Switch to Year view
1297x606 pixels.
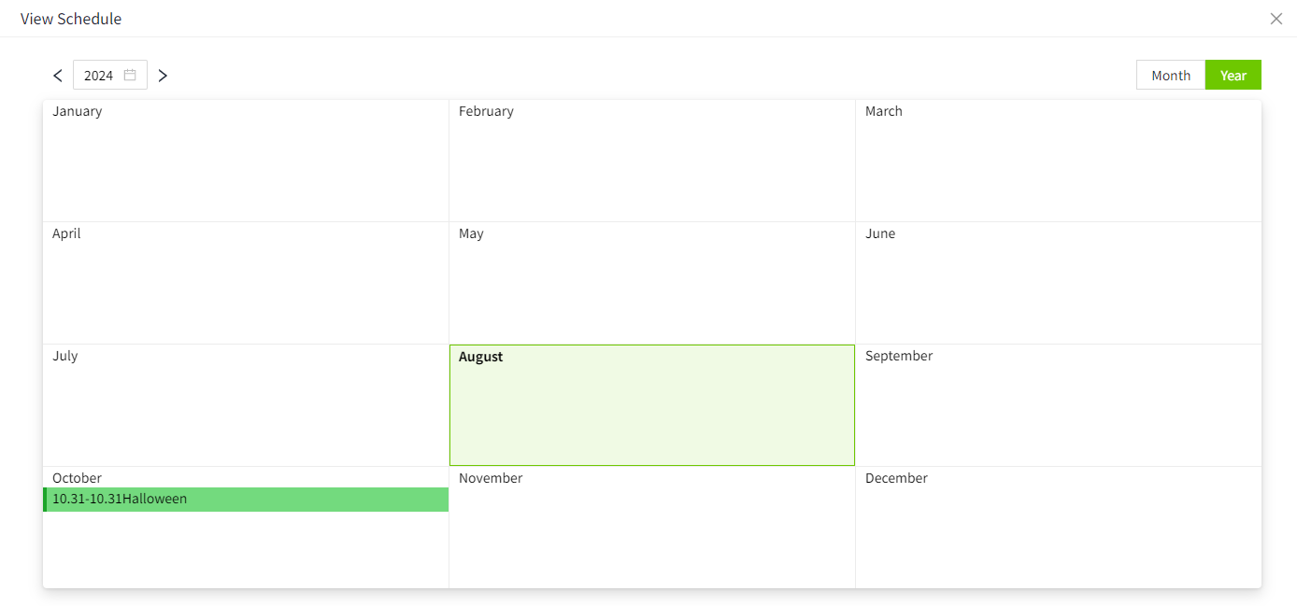click(x=1233, y=76)
